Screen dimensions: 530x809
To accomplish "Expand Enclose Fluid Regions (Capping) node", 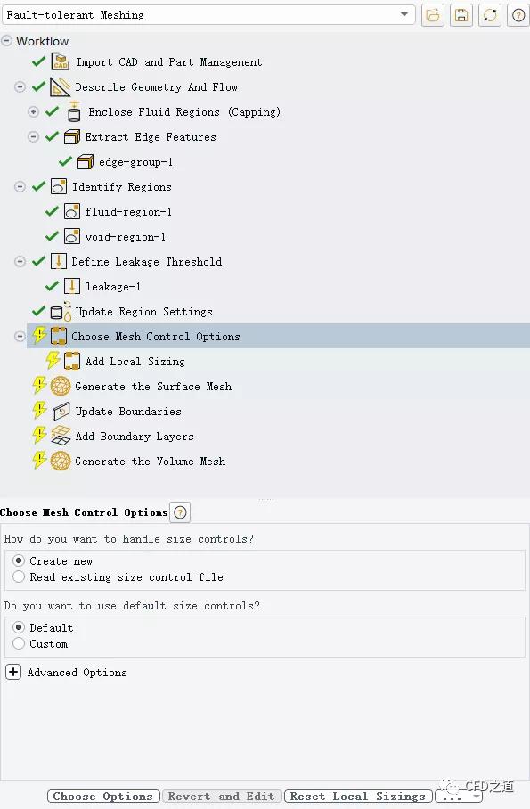I will (x=33, y=111).
